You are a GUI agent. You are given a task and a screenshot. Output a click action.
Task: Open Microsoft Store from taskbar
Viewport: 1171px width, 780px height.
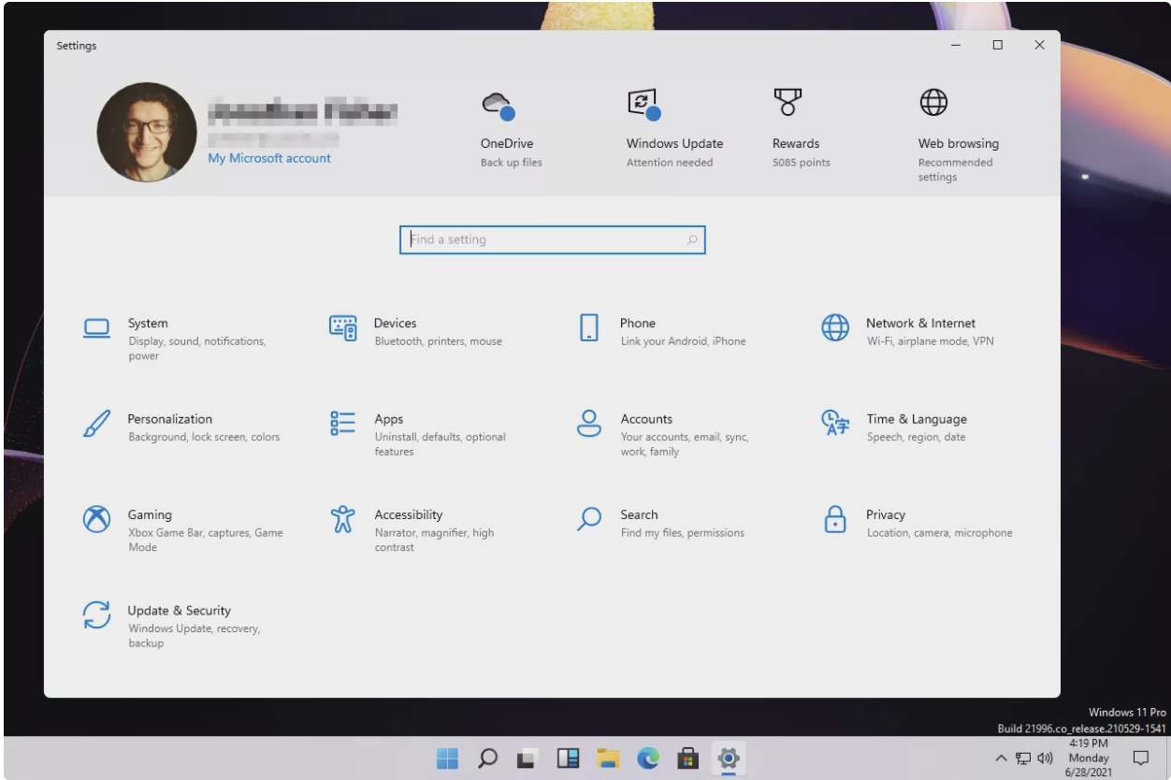[x=689, y=758]
